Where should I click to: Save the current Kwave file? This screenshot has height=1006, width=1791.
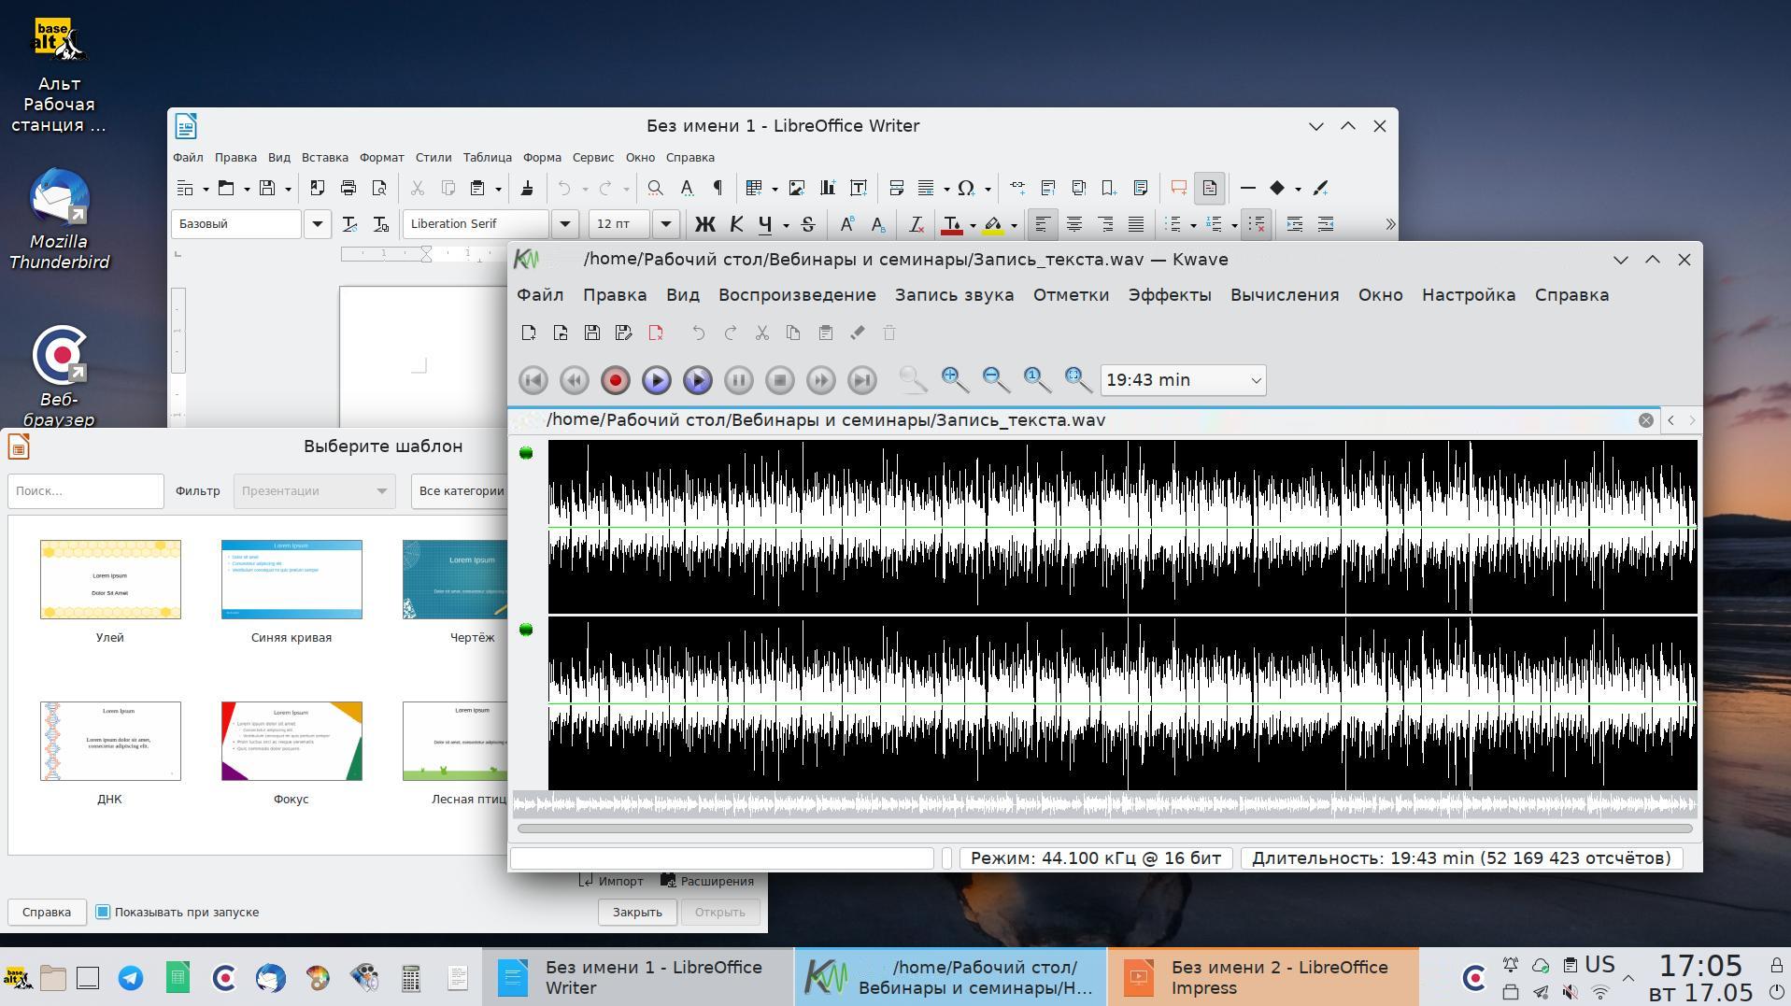592,333
